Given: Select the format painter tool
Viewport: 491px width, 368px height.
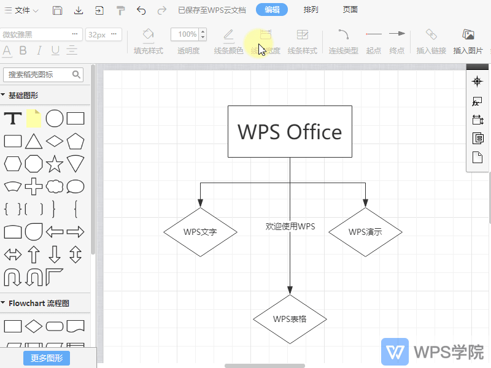Looking at the screenshot, I should point(120,10).
